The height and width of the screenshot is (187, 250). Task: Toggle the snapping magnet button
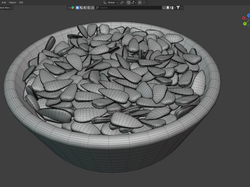pyautogui.click(x=129, y=3)
